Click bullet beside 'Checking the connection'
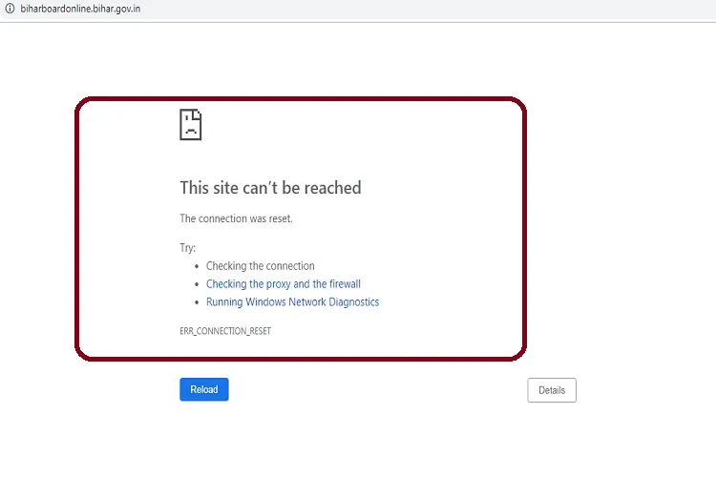 coord(197,267)
